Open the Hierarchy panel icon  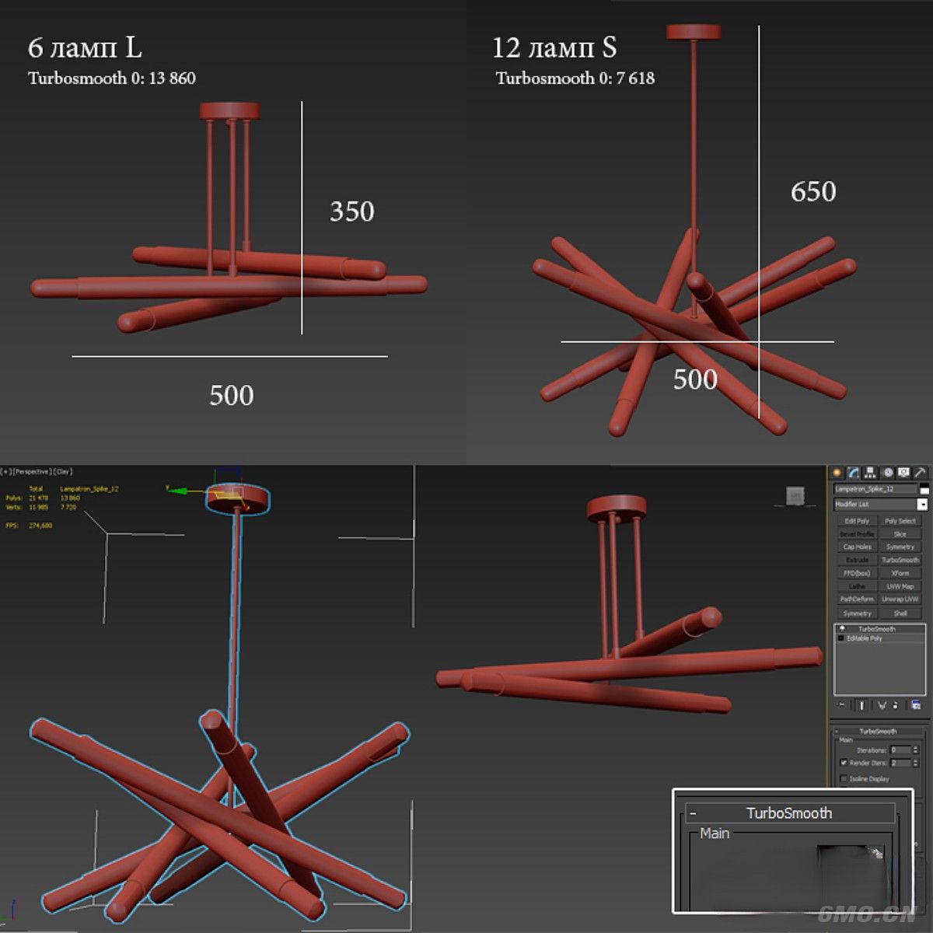[x=870, y=473]
